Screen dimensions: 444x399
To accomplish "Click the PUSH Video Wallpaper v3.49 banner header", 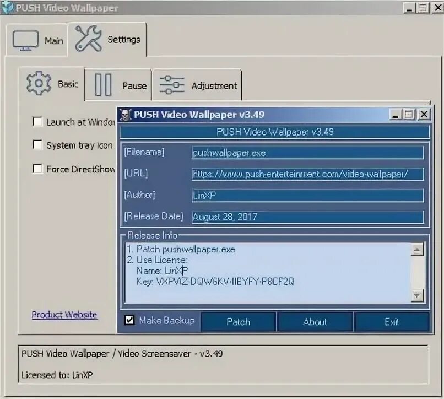I will click(275, 132).
